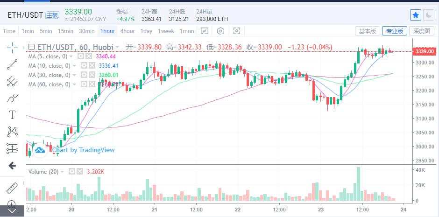Open the 深度图 depth chart view
Viewport: 439px width, 217px height.
point(421,31)
